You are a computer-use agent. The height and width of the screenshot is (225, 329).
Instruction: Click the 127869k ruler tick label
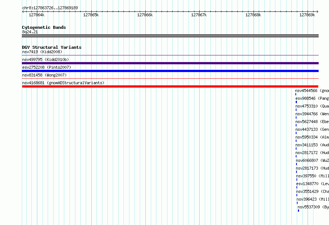(x=307, y=15)
